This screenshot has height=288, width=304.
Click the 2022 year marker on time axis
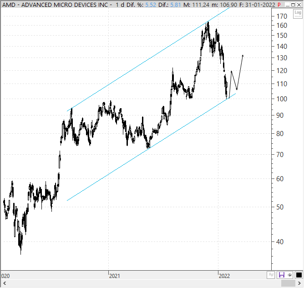click(224, 276)
